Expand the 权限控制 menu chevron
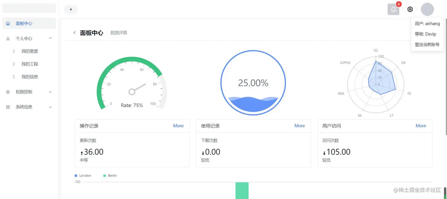Viewport: 447px width, 199px height. (x=51, y=92)
